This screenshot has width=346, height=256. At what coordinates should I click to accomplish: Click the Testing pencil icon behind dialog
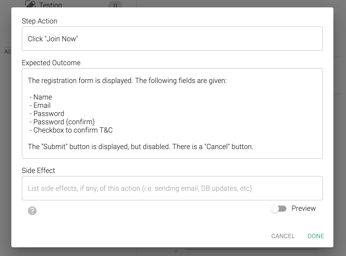30,4
